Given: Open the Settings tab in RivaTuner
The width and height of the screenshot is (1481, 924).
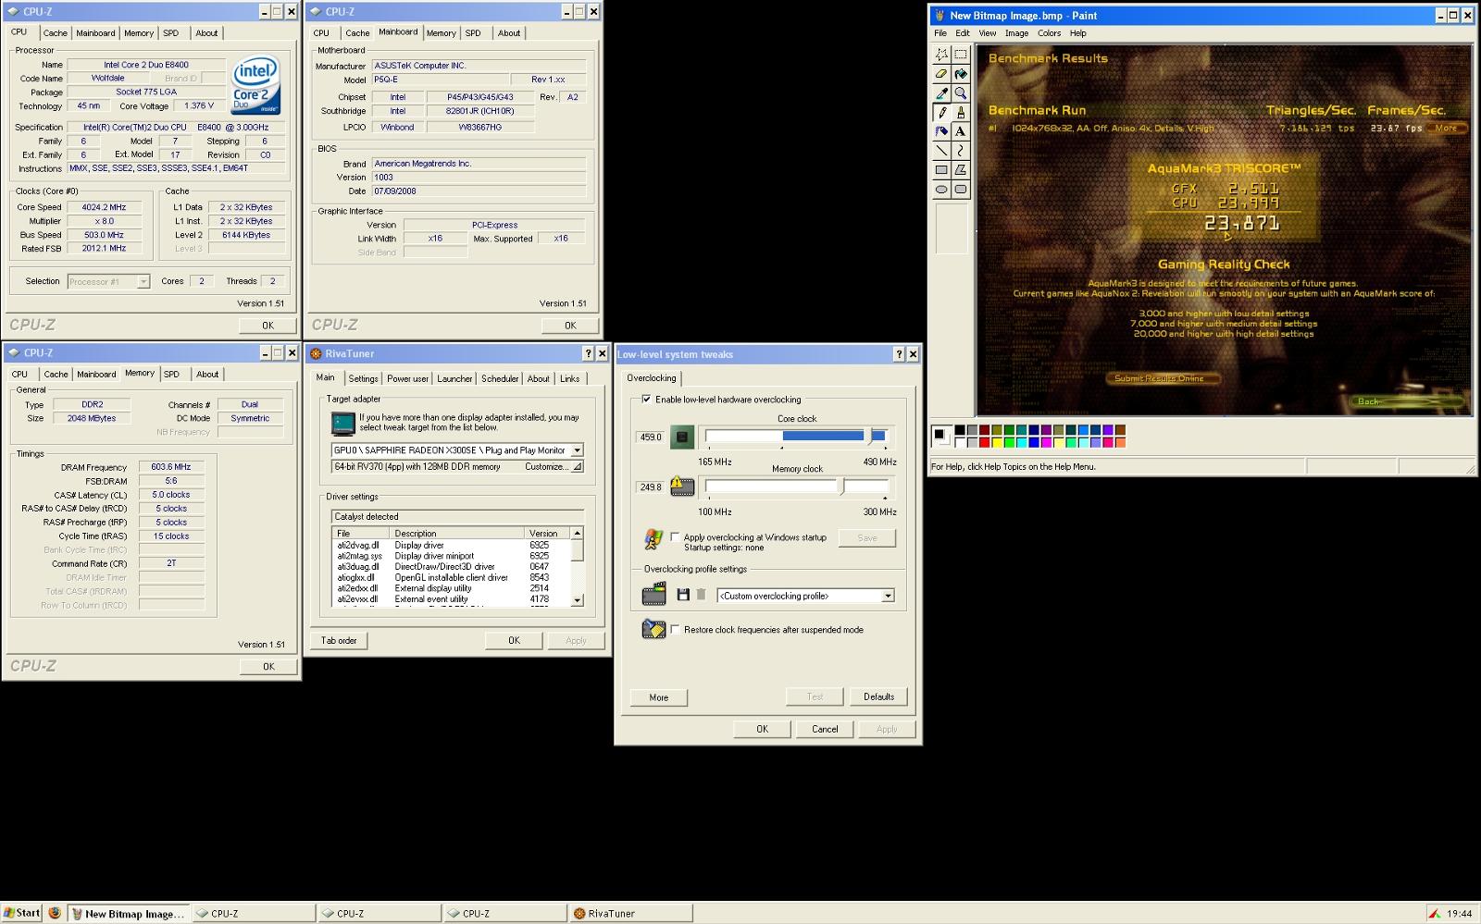Looking at the screenshot, I should (363, 378).
